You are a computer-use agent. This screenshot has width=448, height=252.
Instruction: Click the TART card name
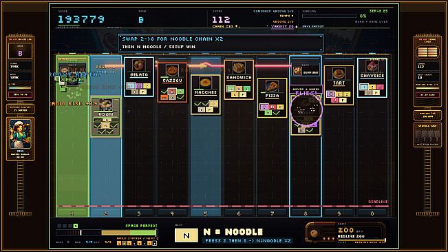(339, 83)
